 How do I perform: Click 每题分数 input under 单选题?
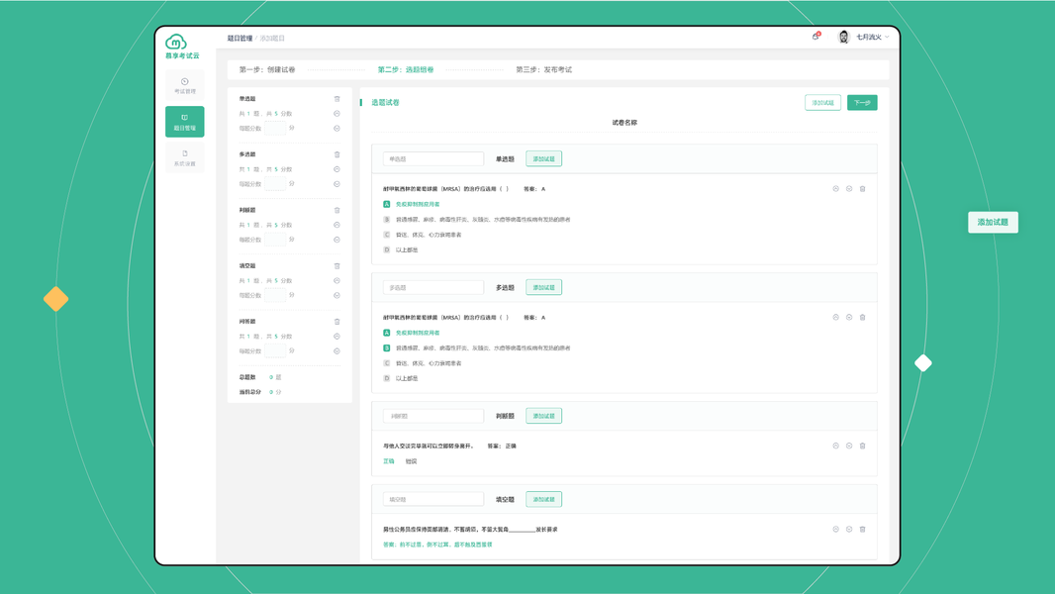pyautogui.click(x=275, y=128)
